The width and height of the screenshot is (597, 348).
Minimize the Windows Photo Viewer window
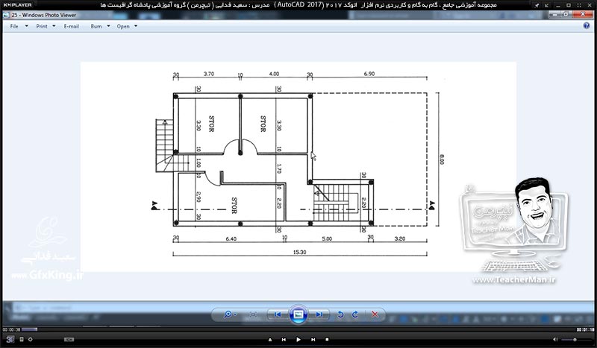pos(554,14)
